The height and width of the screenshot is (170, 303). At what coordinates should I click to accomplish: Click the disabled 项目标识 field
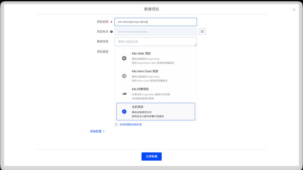coord(156,32)
